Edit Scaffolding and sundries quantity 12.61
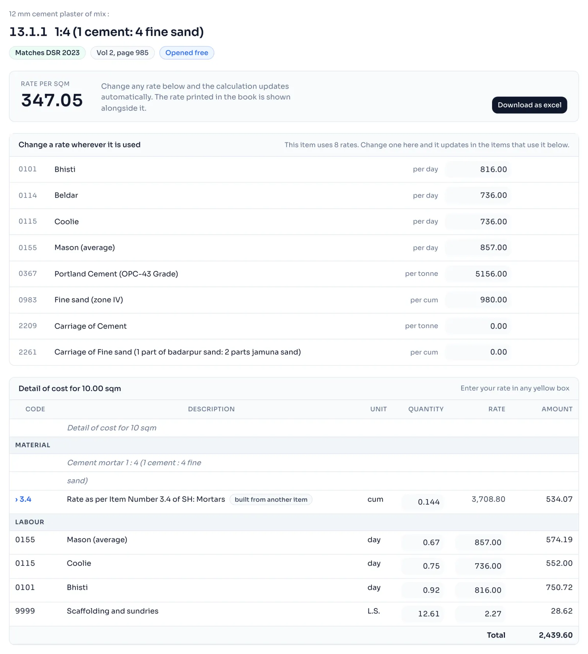Image resolution: width=588 pixels, height=654 pixels. 422,614
